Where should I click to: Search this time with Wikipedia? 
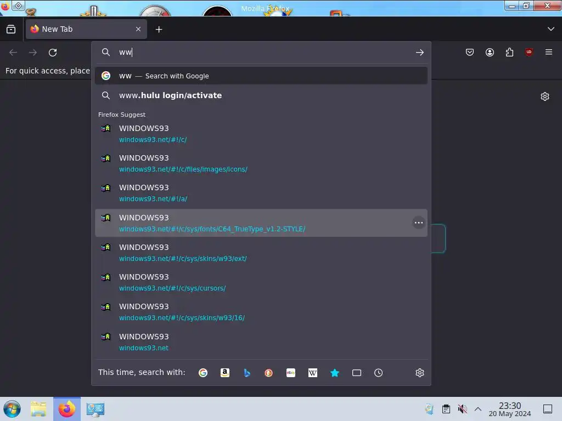[x=312, y=373]
